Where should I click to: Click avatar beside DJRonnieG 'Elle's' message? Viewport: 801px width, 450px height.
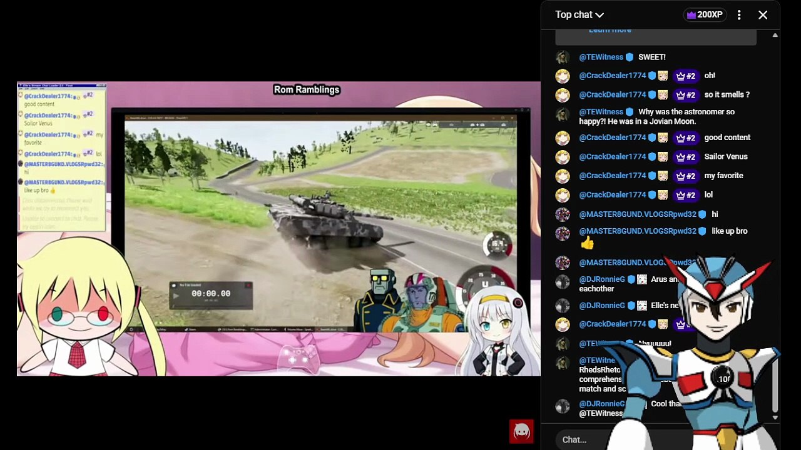coord(563,307)
